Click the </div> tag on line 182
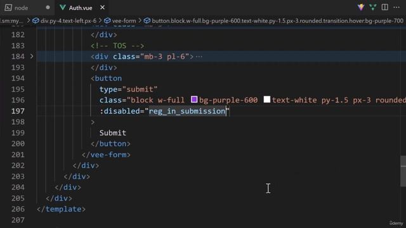406x228 pixels. pyautogui.click(x=104, y=35)
